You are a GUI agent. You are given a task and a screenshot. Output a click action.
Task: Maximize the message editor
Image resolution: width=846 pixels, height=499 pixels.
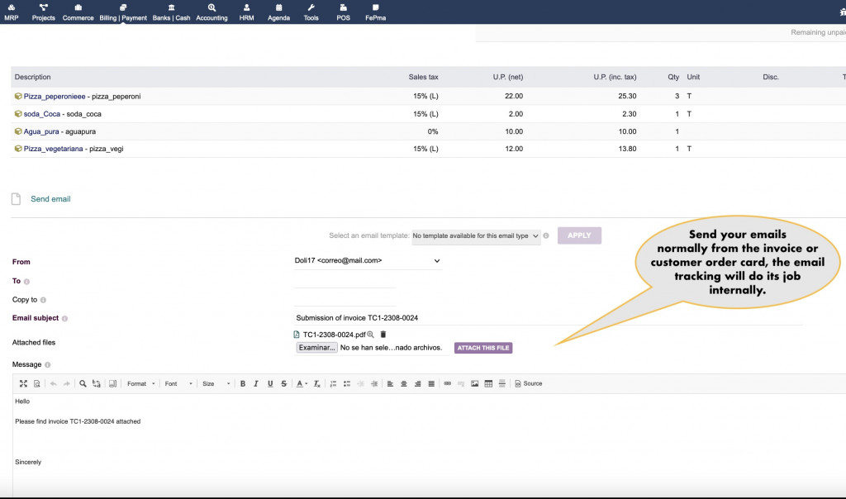pyautogui.click(x=23, y=383)
